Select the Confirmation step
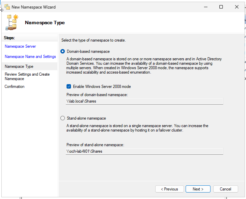 14,87
